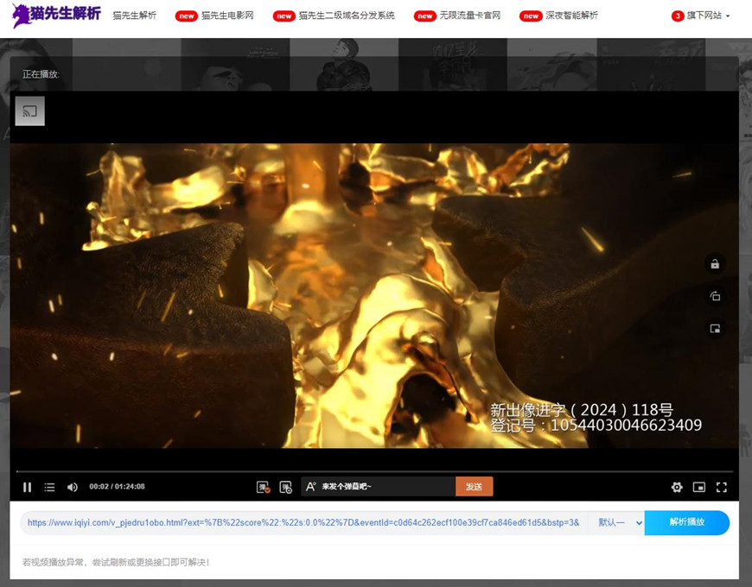Pause the video playback
This screenshot has width=752, height=587.
(x=28, y=487)
